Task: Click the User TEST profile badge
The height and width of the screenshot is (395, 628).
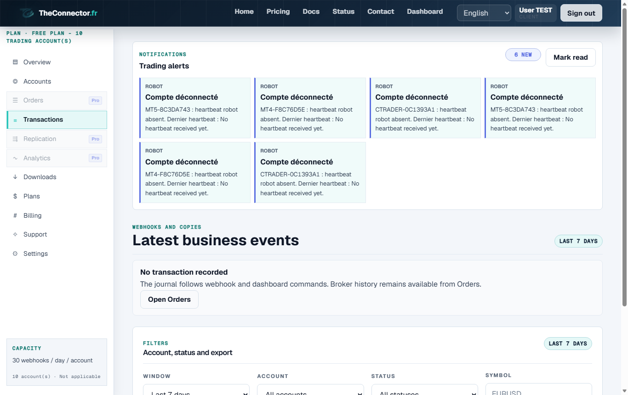Action: point(536,13)
